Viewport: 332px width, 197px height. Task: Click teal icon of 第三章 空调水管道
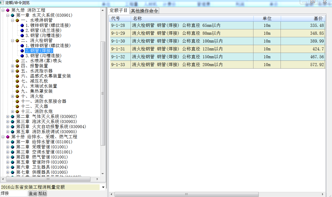coord(12,152)
